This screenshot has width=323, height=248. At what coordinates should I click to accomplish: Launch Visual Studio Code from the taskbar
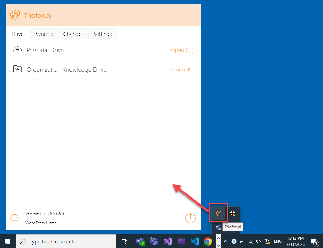(195, 241)
